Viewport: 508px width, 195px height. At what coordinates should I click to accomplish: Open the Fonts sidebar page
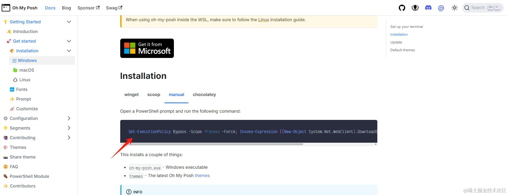(22, 89)
